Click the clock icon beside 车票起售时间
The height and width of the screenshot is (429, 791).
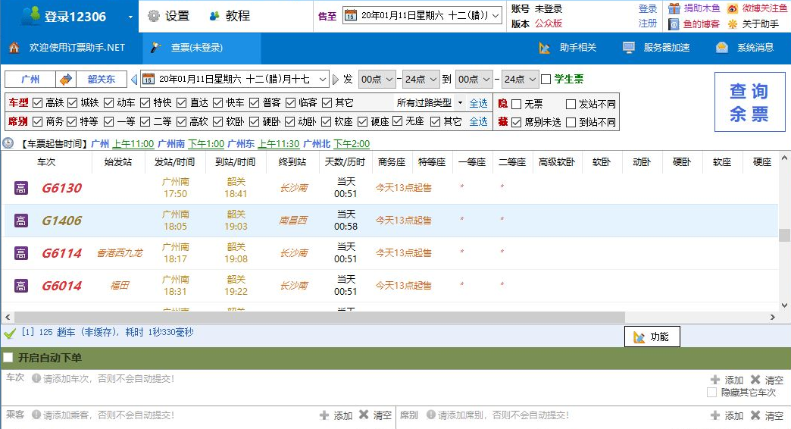tap(8, 143)
